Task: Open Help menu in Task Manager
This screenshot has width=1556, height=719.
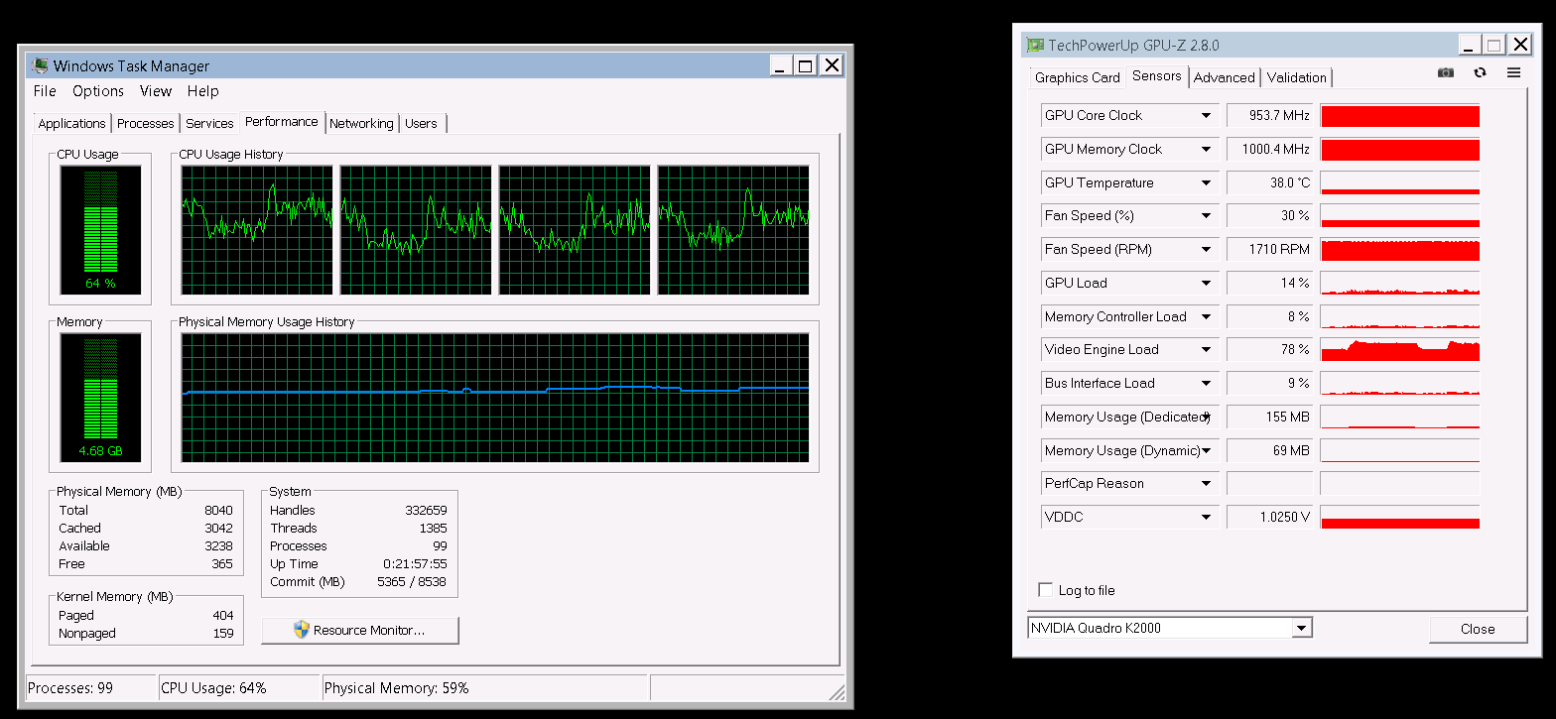Action: pyautogui.click(x=202, y=91)
